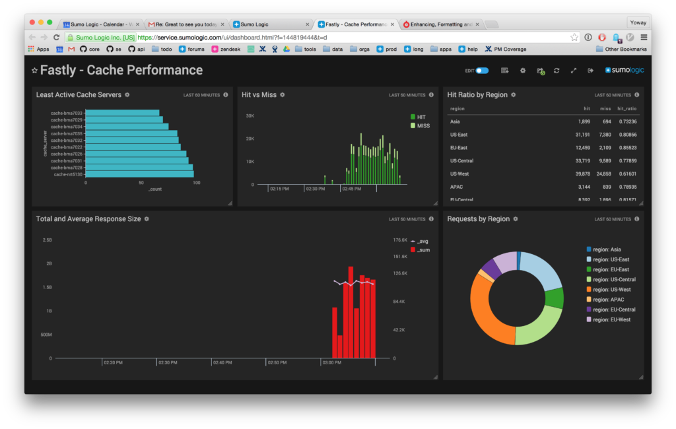The image size is (676, 429).
Task: Toggle HIT series in Hit vs Miss legend
Action: click(418, 117)
